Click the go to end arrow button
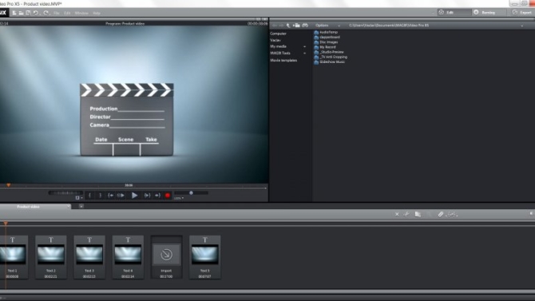Viewport: 535px width, 301px height. pyautogui.click(x=157, y=196)
